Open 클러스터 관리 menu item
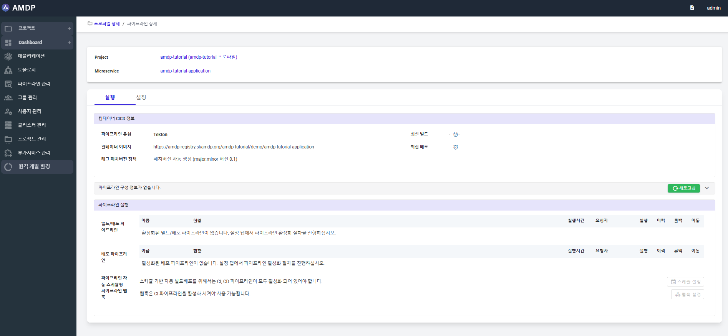 tap(32, 125)
